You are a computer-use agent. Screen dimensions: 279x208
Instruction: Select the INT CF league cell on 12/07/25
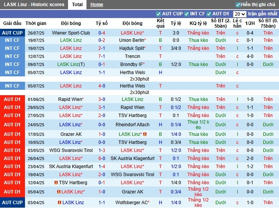[12, 56]
